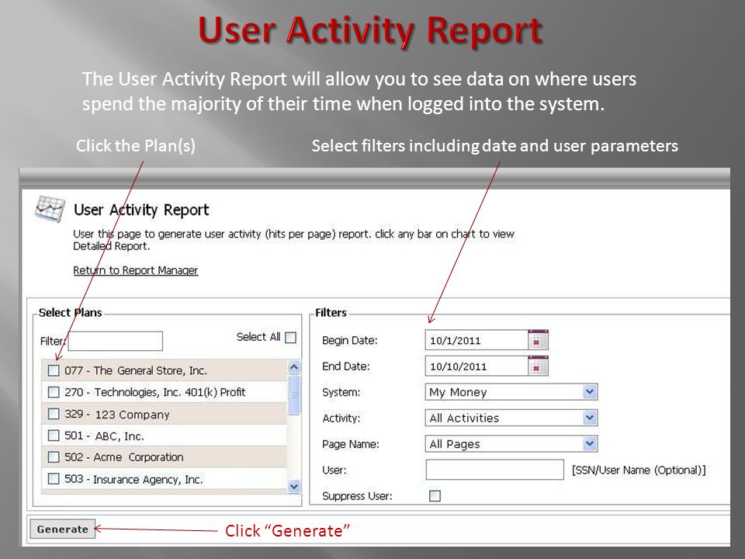This screenshot has width=745, height=559.
Task: Check the 501 - ABC, Inc. plan
Action: [x=54, y=436]
